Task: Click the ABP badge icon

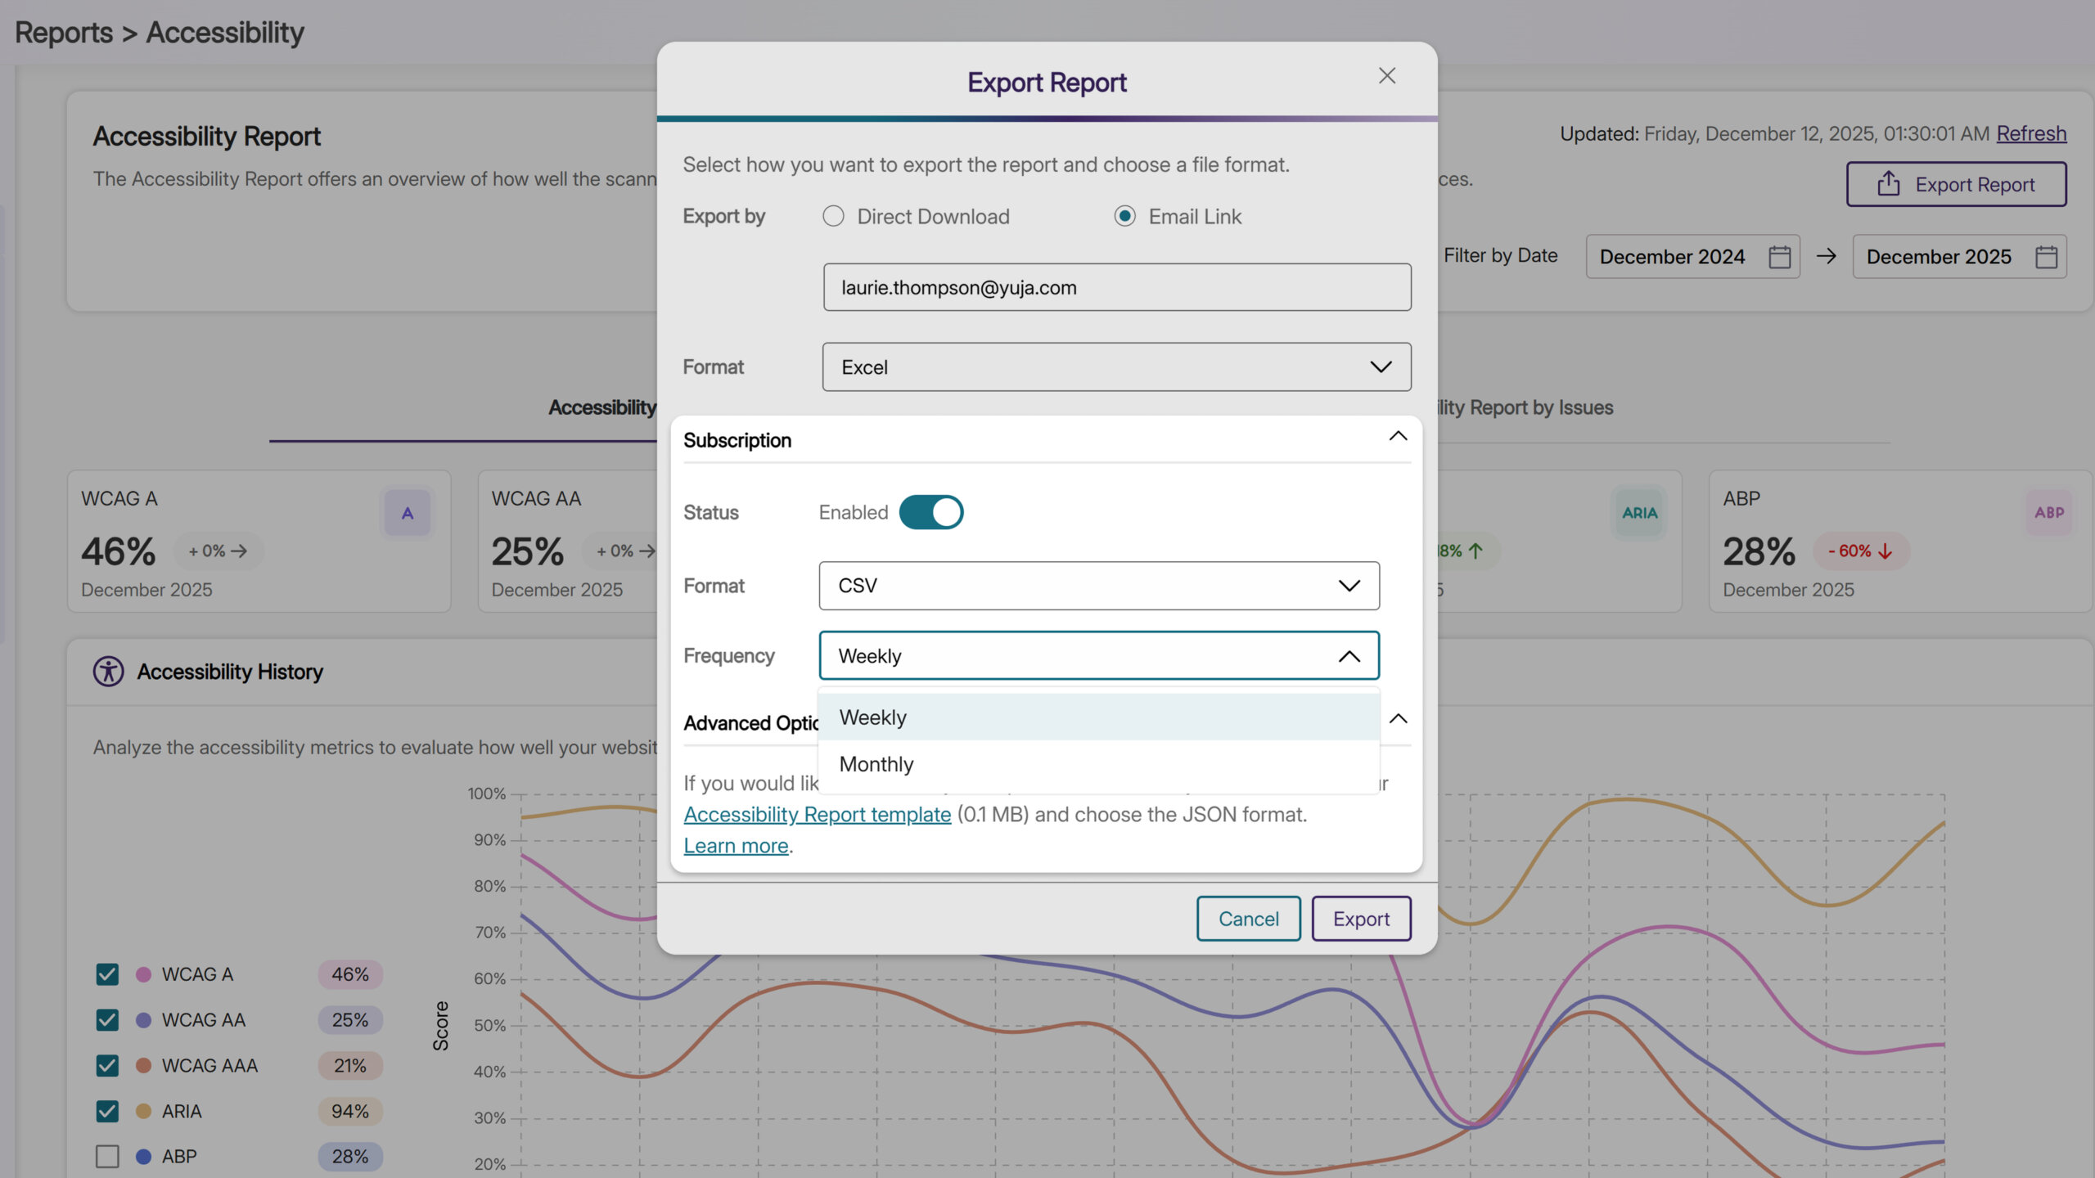Action: tap(2049, 513)
